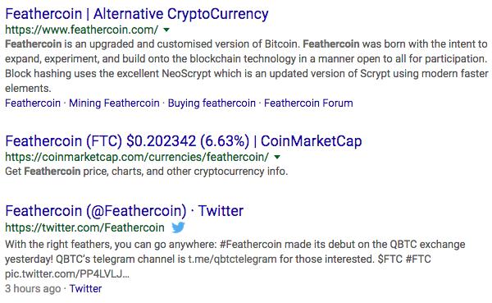Expand the feathercoin.com URL dropdown arrow
This screenshot has width=492, height=303.
166,30
